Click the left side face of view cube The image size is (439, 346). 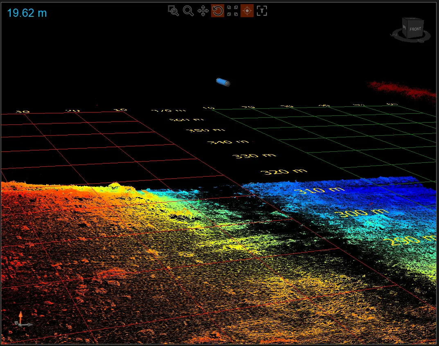(404, 28)
